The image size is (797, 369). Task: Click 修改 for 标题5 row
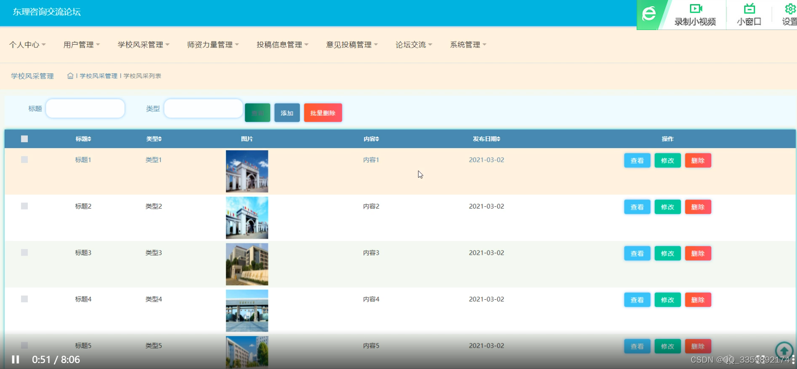[668, 346]
